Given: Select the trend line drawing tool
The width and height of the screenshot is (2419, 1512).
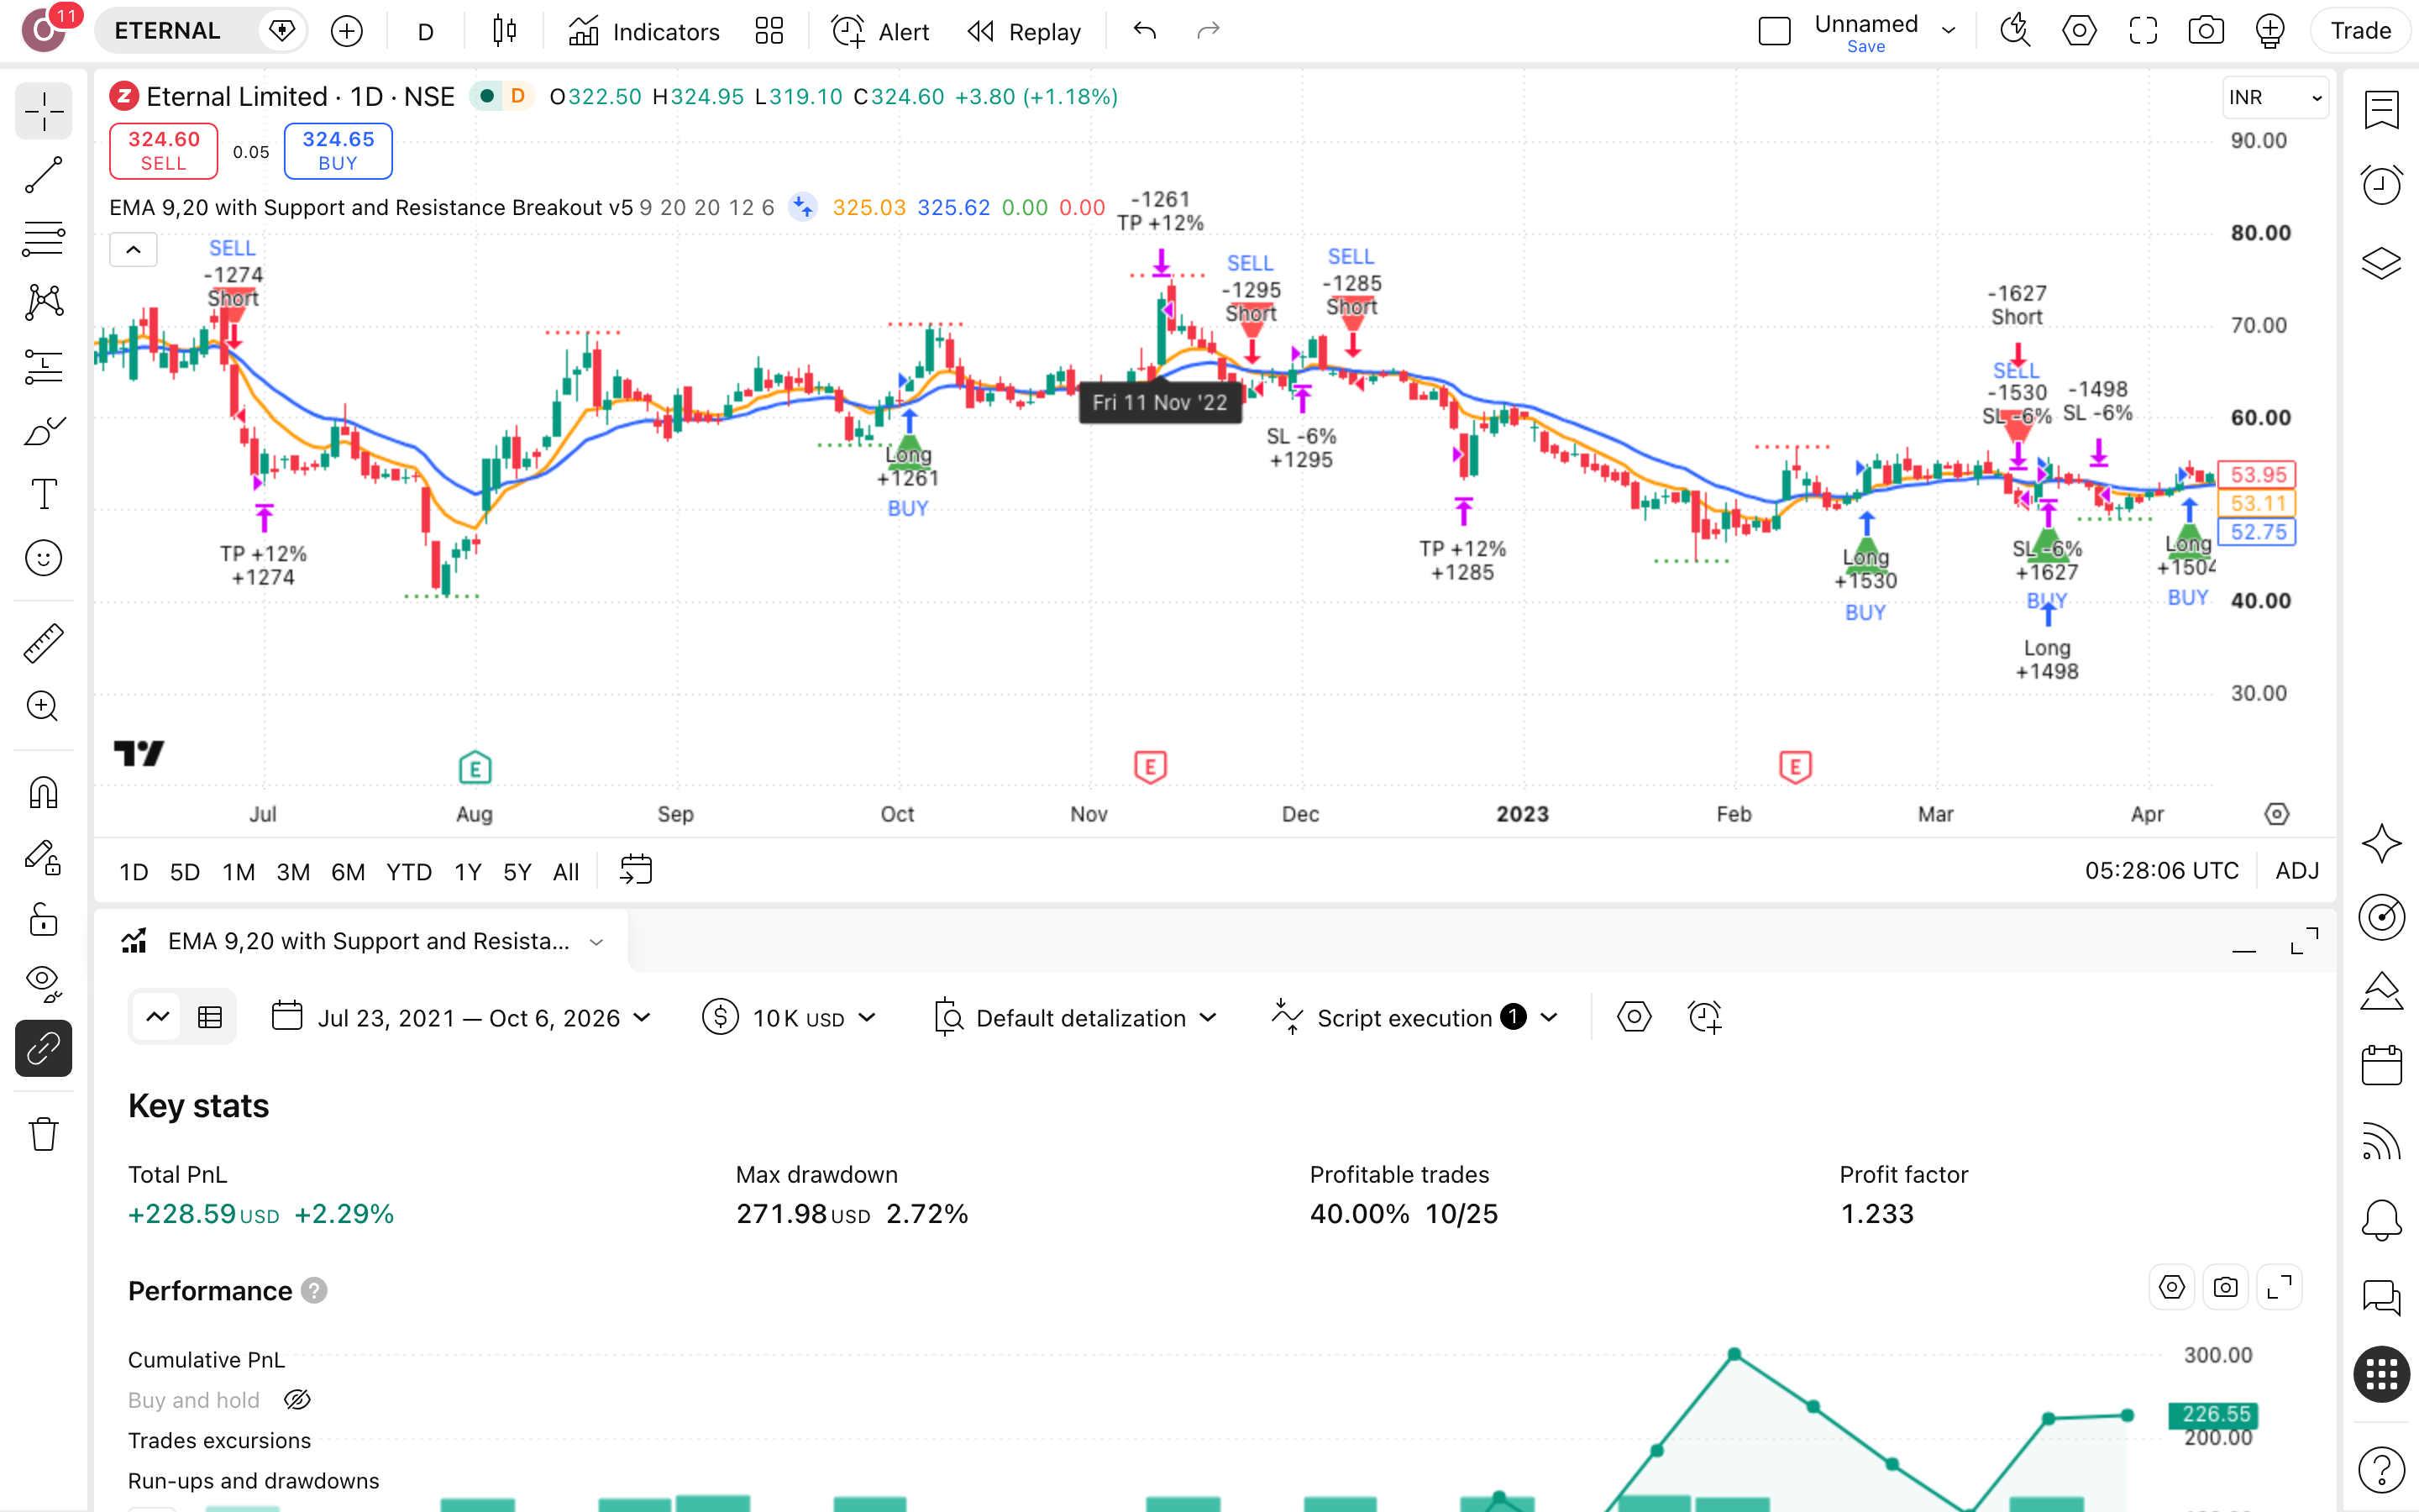Looking at the screenshot, I should pos(44,175).
